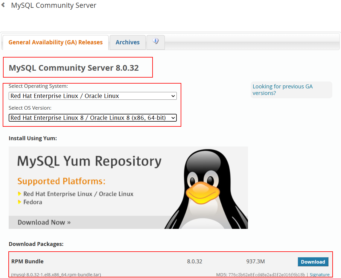Screen dimensions: 341x278
Task: Click Download Now in the Yum banner
Action: click(x=44, y=223)
